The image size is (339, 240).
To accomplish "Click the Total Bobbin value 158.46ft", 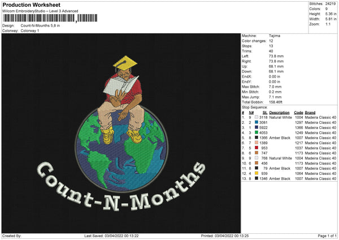I will [276, 102].
